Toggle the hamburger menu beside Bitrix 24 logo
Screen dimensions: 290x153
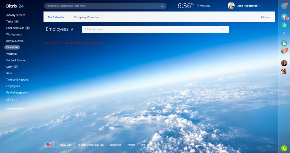[x=3, y=6]
